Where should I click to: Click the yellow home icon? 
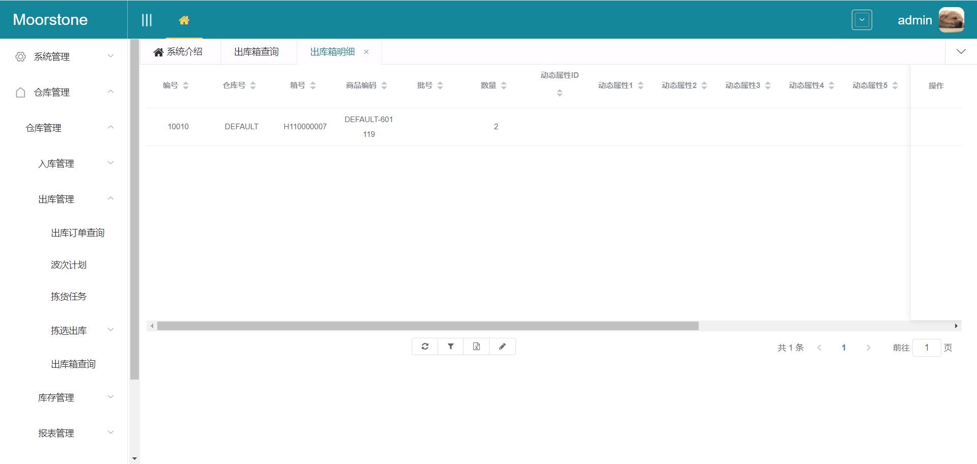(x=184, y=20)
